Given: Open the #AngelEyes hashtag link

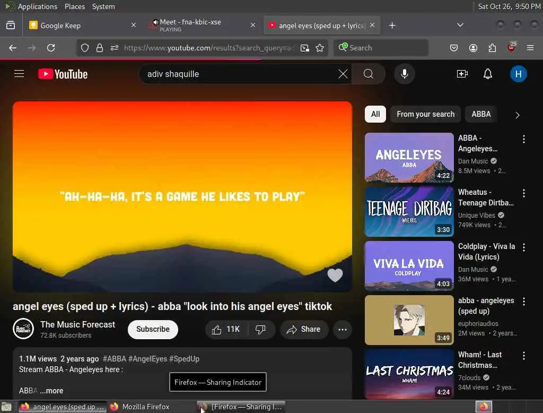Looking at the screenshot, I should 147,359.
